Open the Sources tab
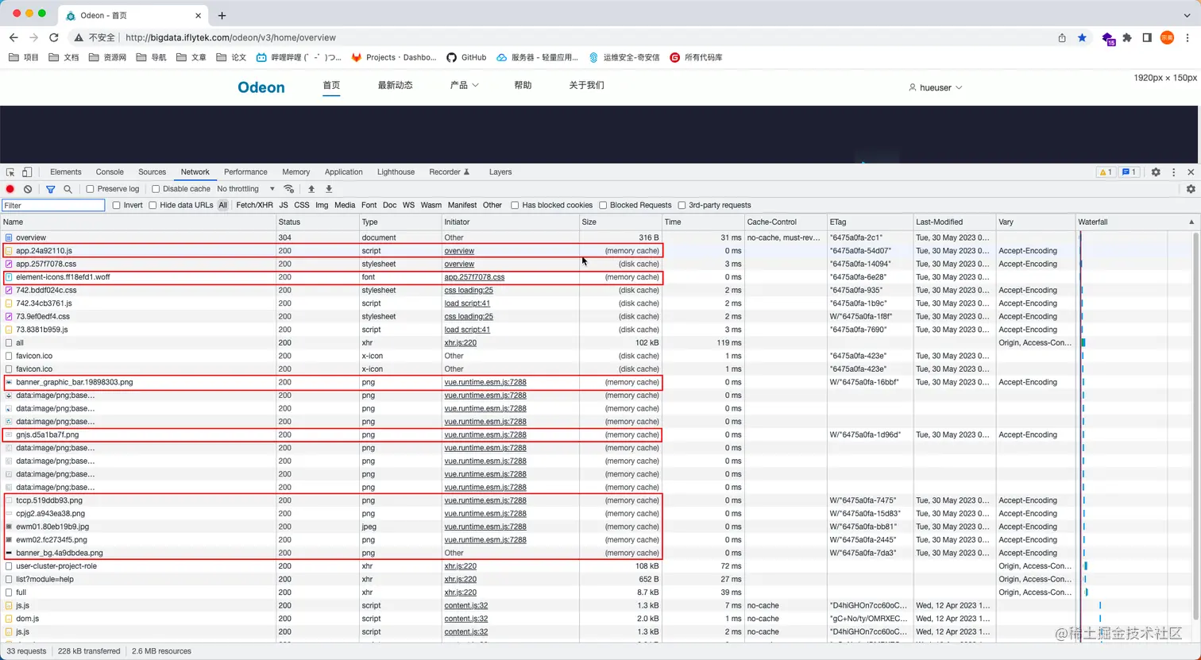Viewport: 1201px width, 660px height. click(152, 172)
